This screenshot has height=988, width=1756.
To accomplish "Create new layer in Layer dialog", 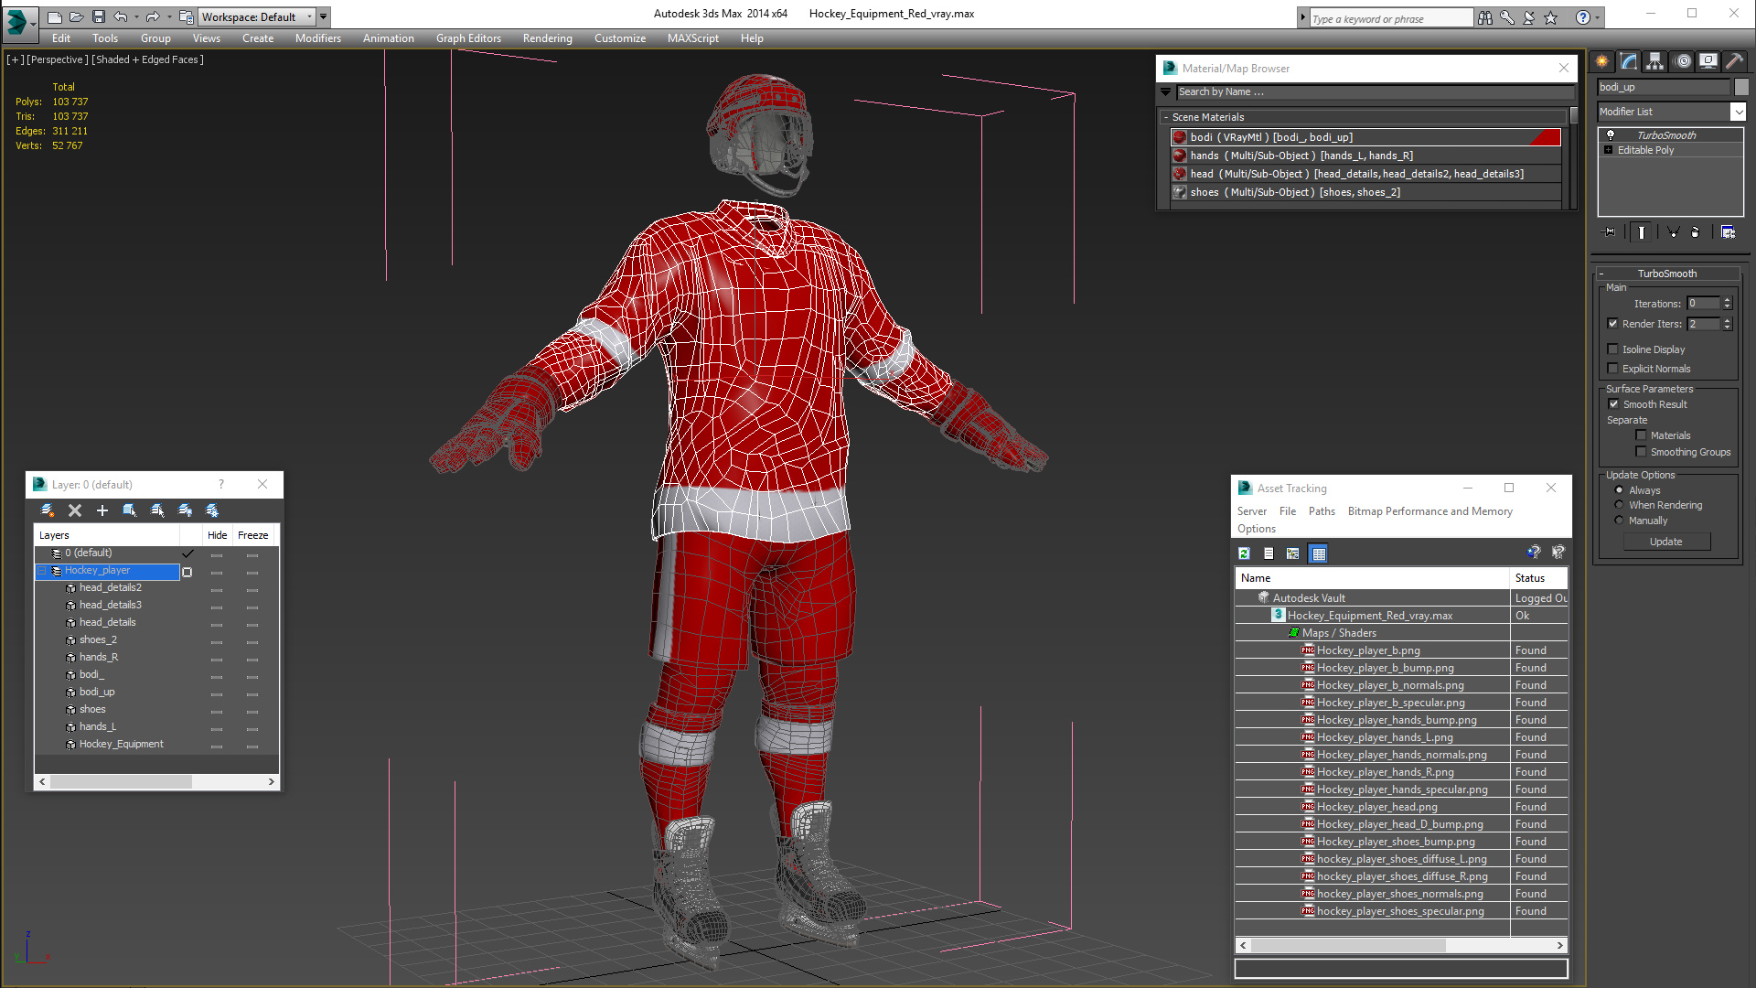I will (48, 510).
